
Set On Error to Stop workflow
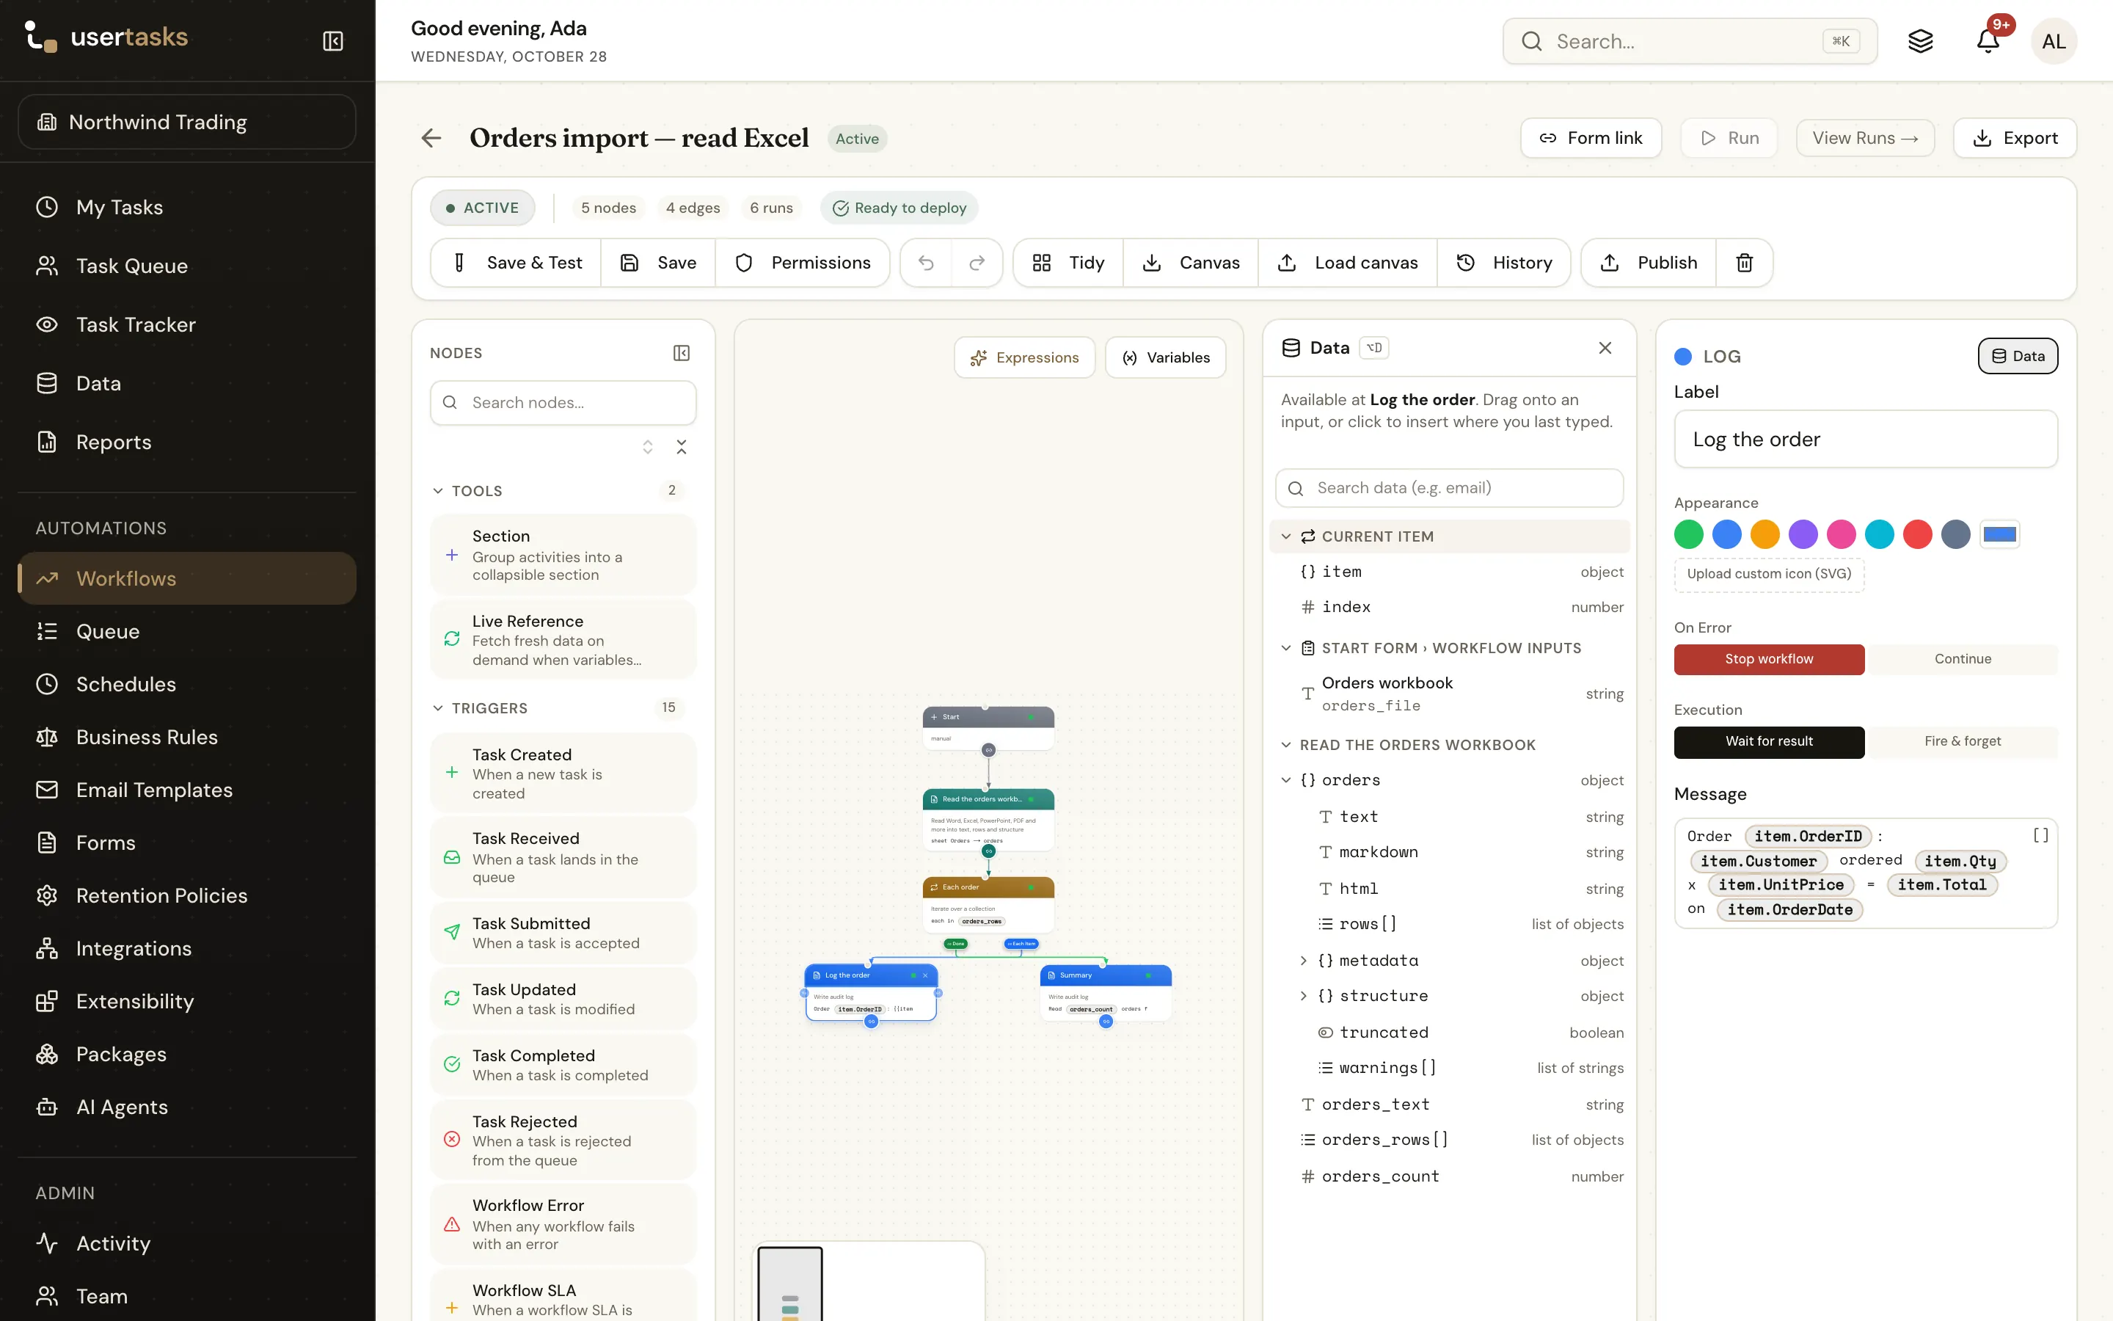pyautogui.click(x=1769, y=659)
